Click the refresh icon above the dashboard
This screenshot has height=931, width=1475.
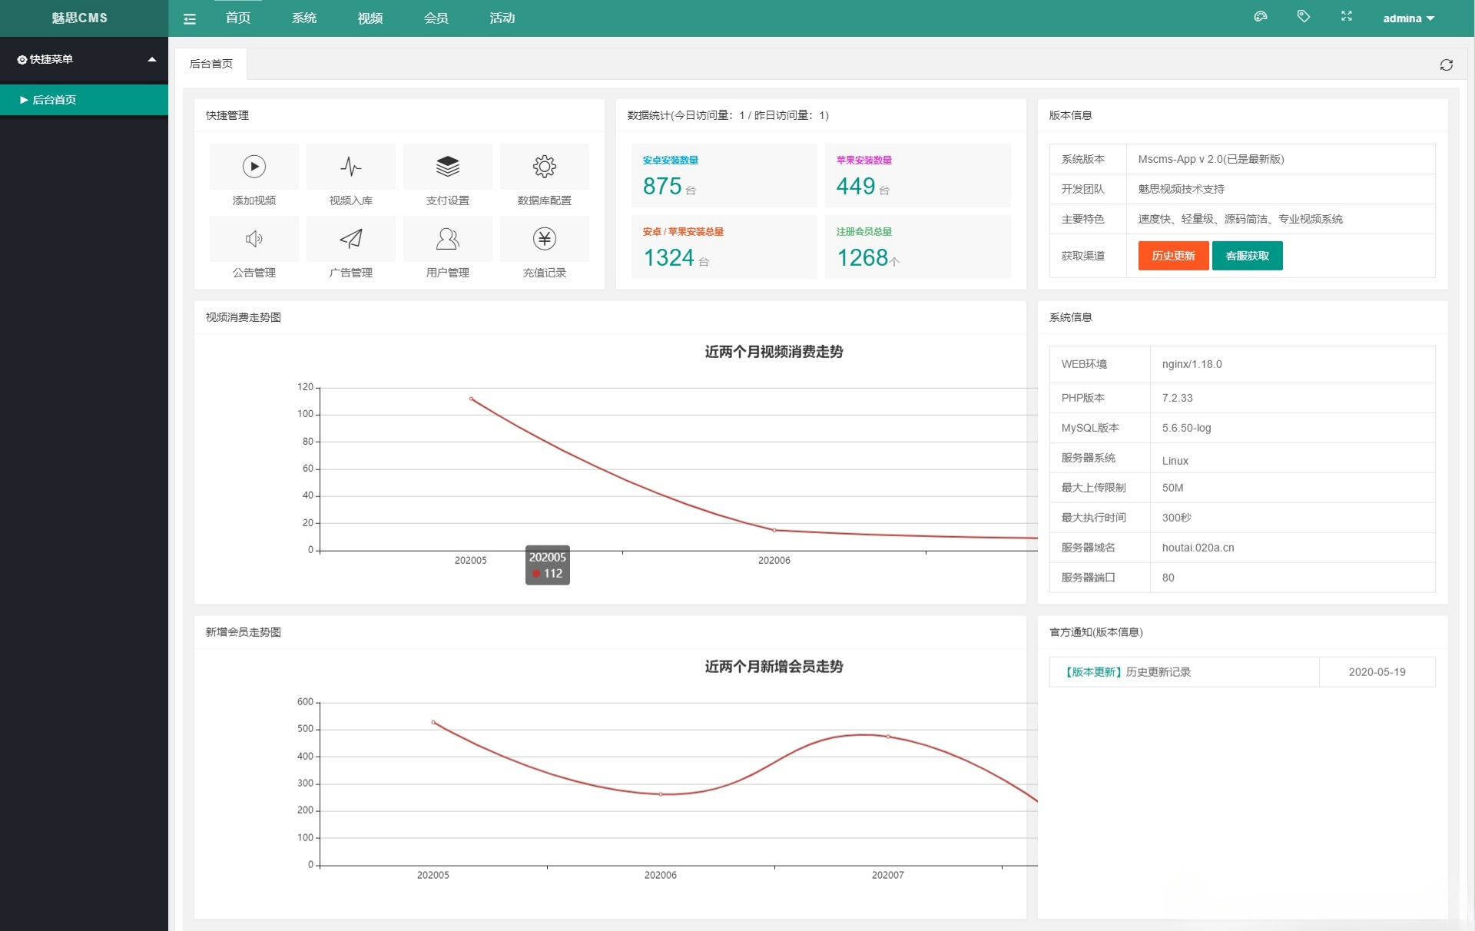pos(1447,65)
